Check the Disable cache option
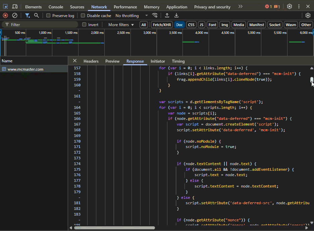The image size is (314, 231). (x=83, y=16)
